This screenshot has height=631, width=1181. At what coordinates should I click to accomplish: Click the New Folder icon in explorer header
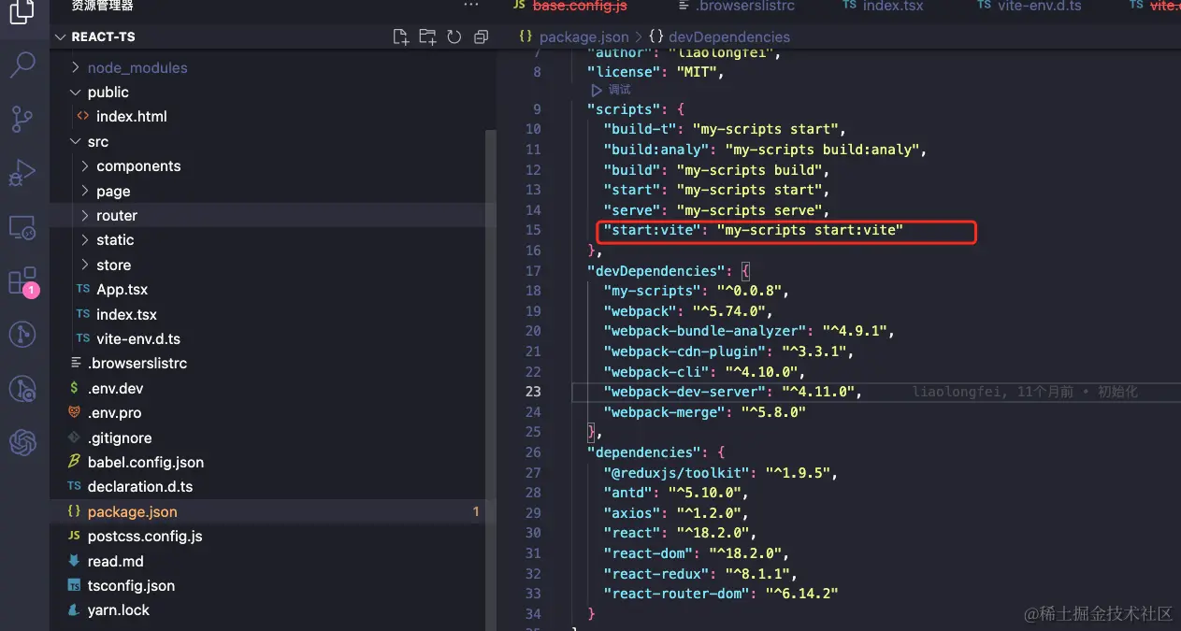tap(427, 37)
